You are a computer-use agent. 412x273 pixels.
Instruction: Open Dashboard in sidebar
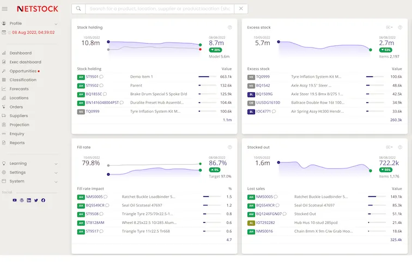point(21,53)
